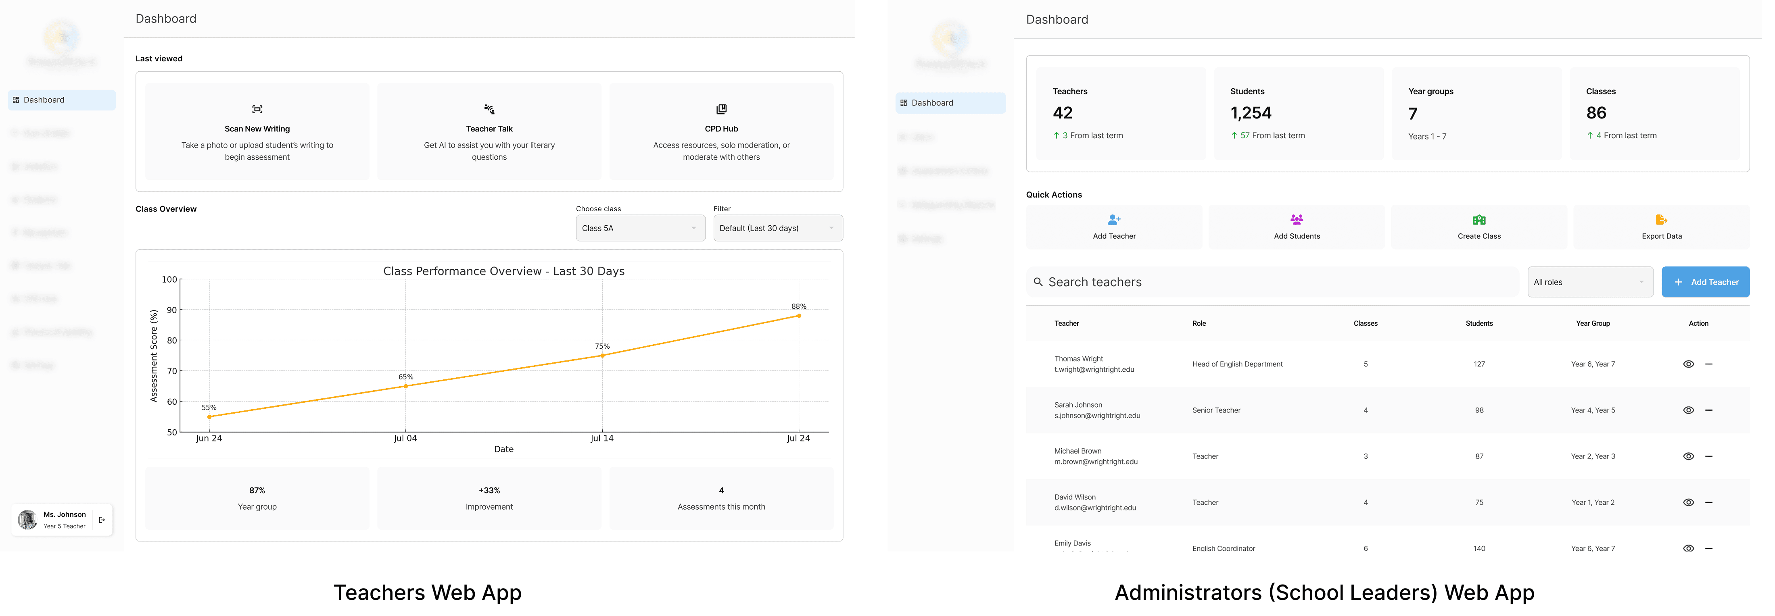Click the Add Students quick action icon
The image size is (1775, 616).
[x=1296, y=220]
